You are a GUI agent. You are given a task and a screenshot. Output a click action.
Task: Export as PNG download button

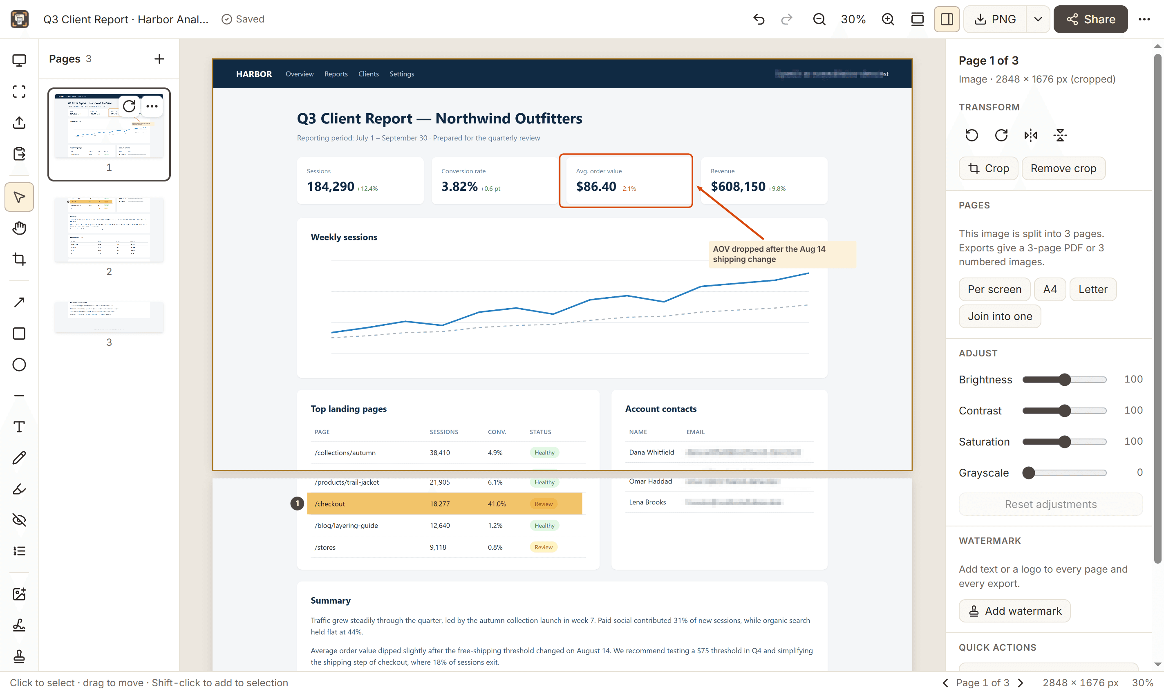[x=995, y=19]
